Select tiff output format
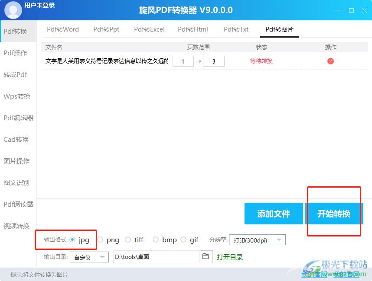Viewport: 372px width, 281px height. coord(128,239)
